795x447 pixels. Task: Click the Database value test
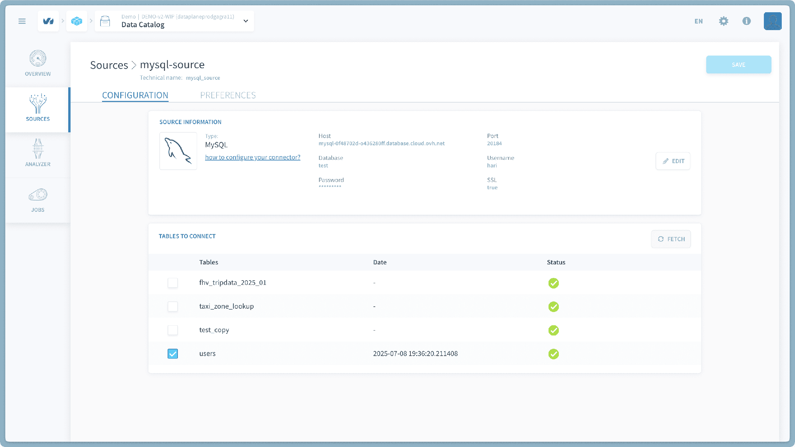[x=323, y=165]
